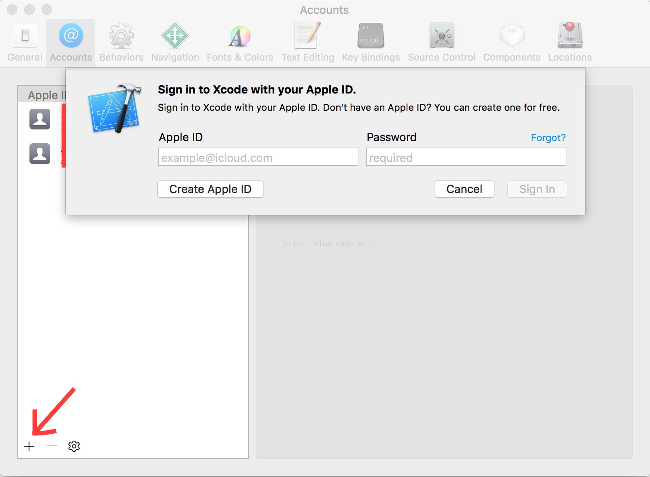The width and height of the screenshot is (650, 477).
Task: Click the window close button
Action: pyautogui.click(x=13, y=9)
